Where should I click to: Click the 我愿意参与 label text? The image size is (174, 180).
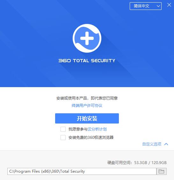point(78,129)
